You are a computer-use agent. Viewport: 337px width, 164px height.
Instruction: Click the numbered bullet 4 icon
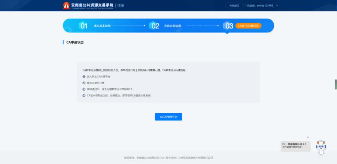(x=84, y=95)
